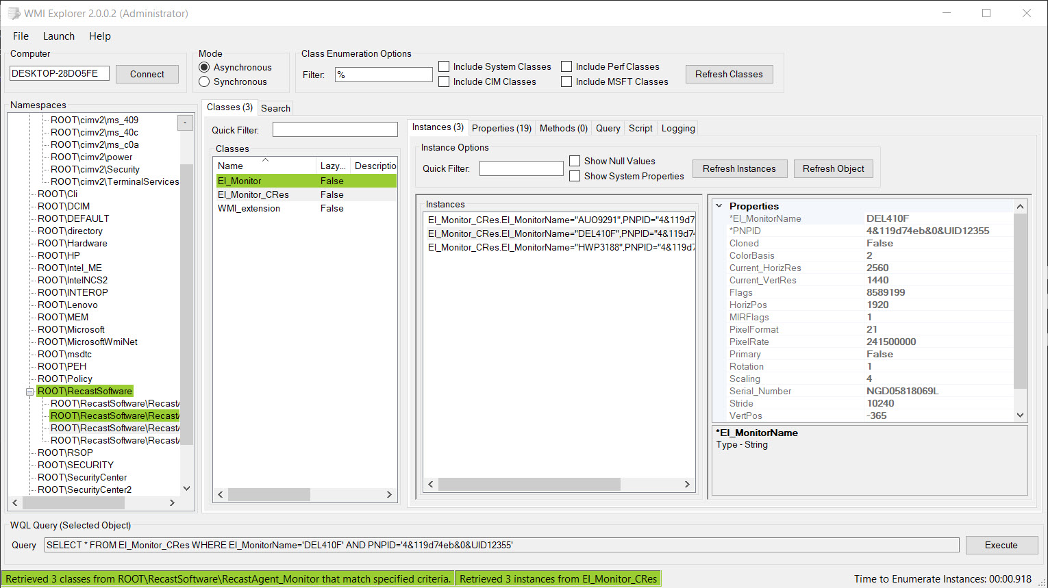This screenshot has width=1048, height=588.
Task: Enable Include Perf Classes checkbox
Action: (x=566, y=66)
